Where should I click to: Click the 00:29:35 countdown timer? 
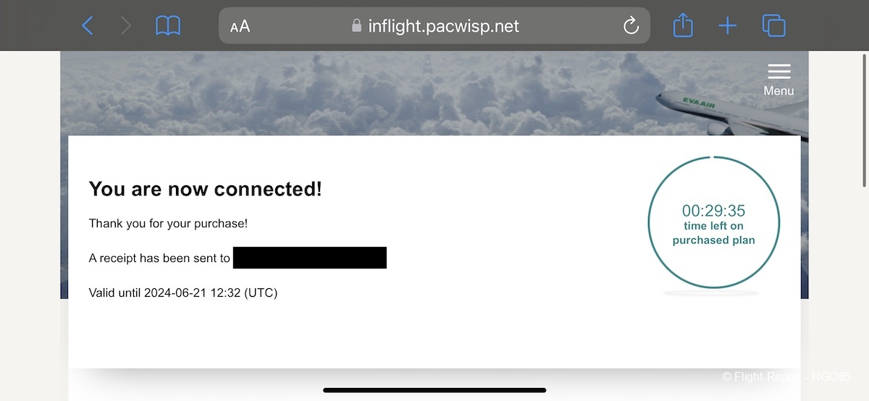[713, 211]
